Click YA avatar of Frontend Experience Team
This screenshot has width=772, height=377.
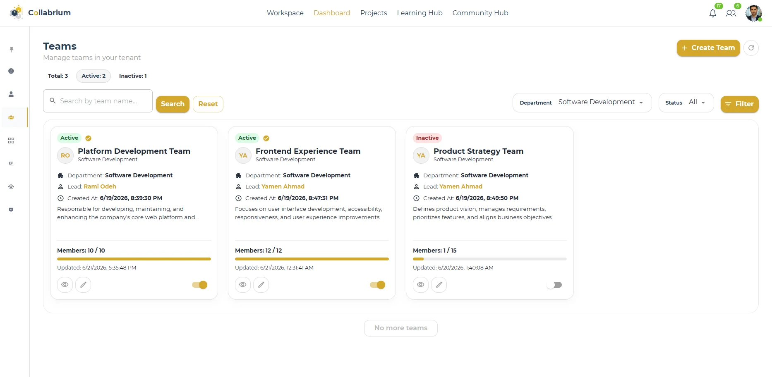coord(243,155)
